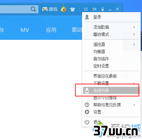Viewport: 142px width, 139px height.
Task: Open the 游戏 gamepad icon
Action: pyautogui.click(x=45, y=9)
